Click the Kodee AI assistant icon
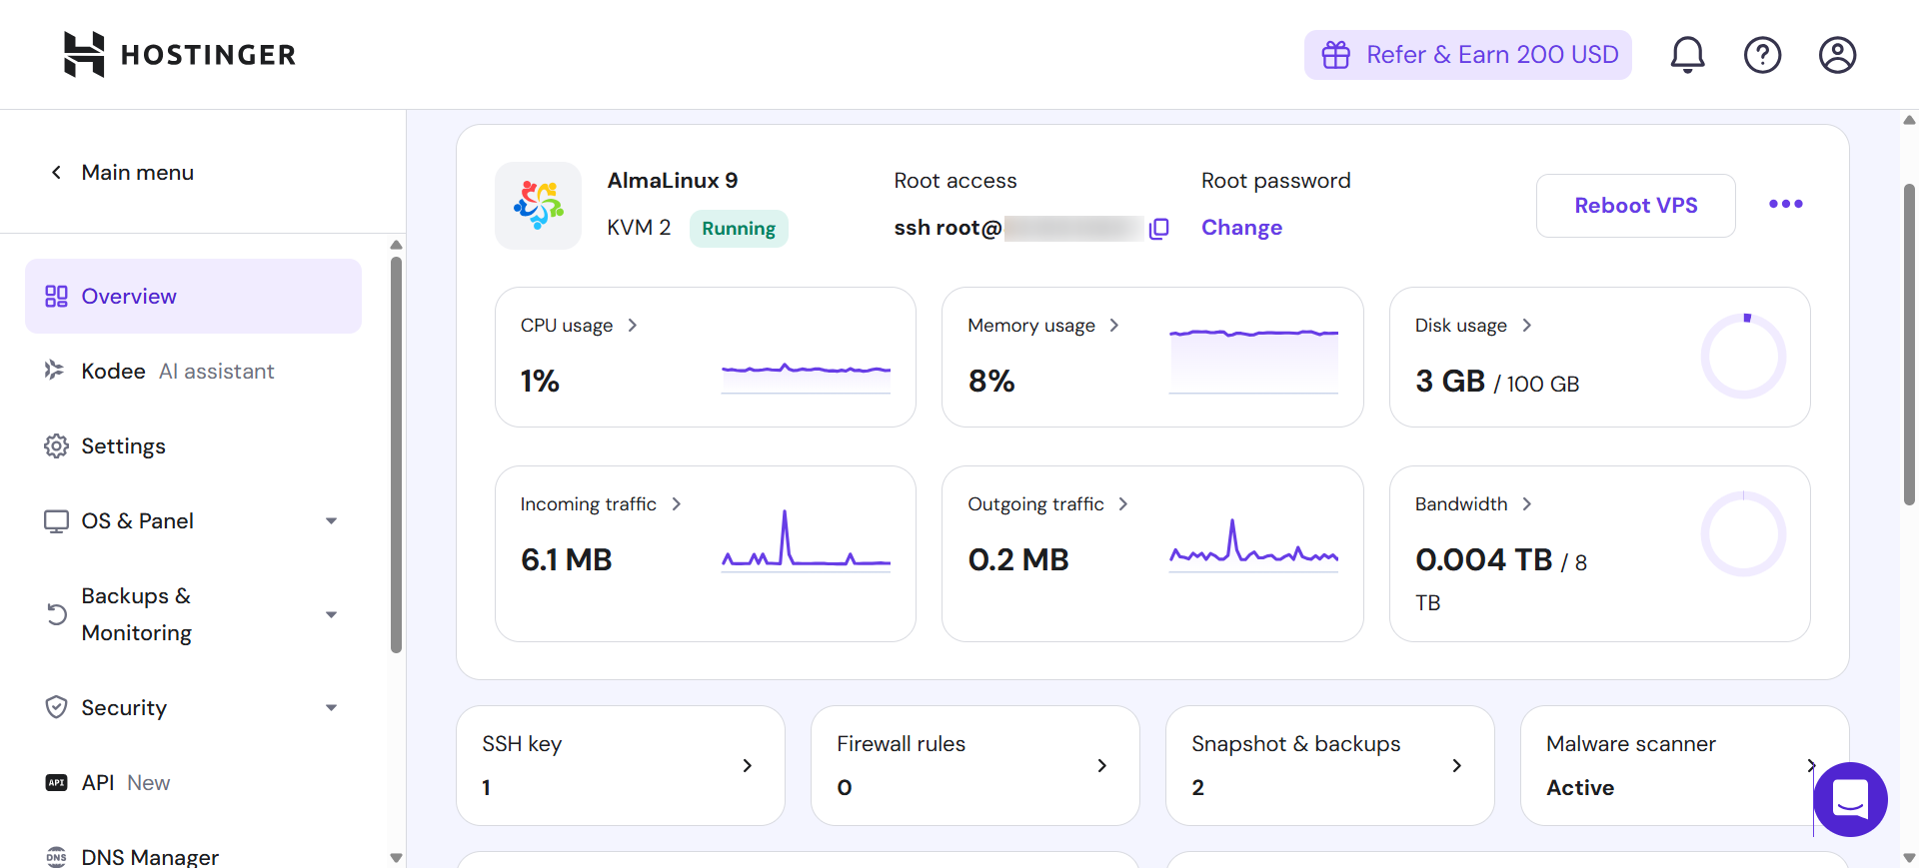Screen dimensions: 1919x868 tap(55, 371)
